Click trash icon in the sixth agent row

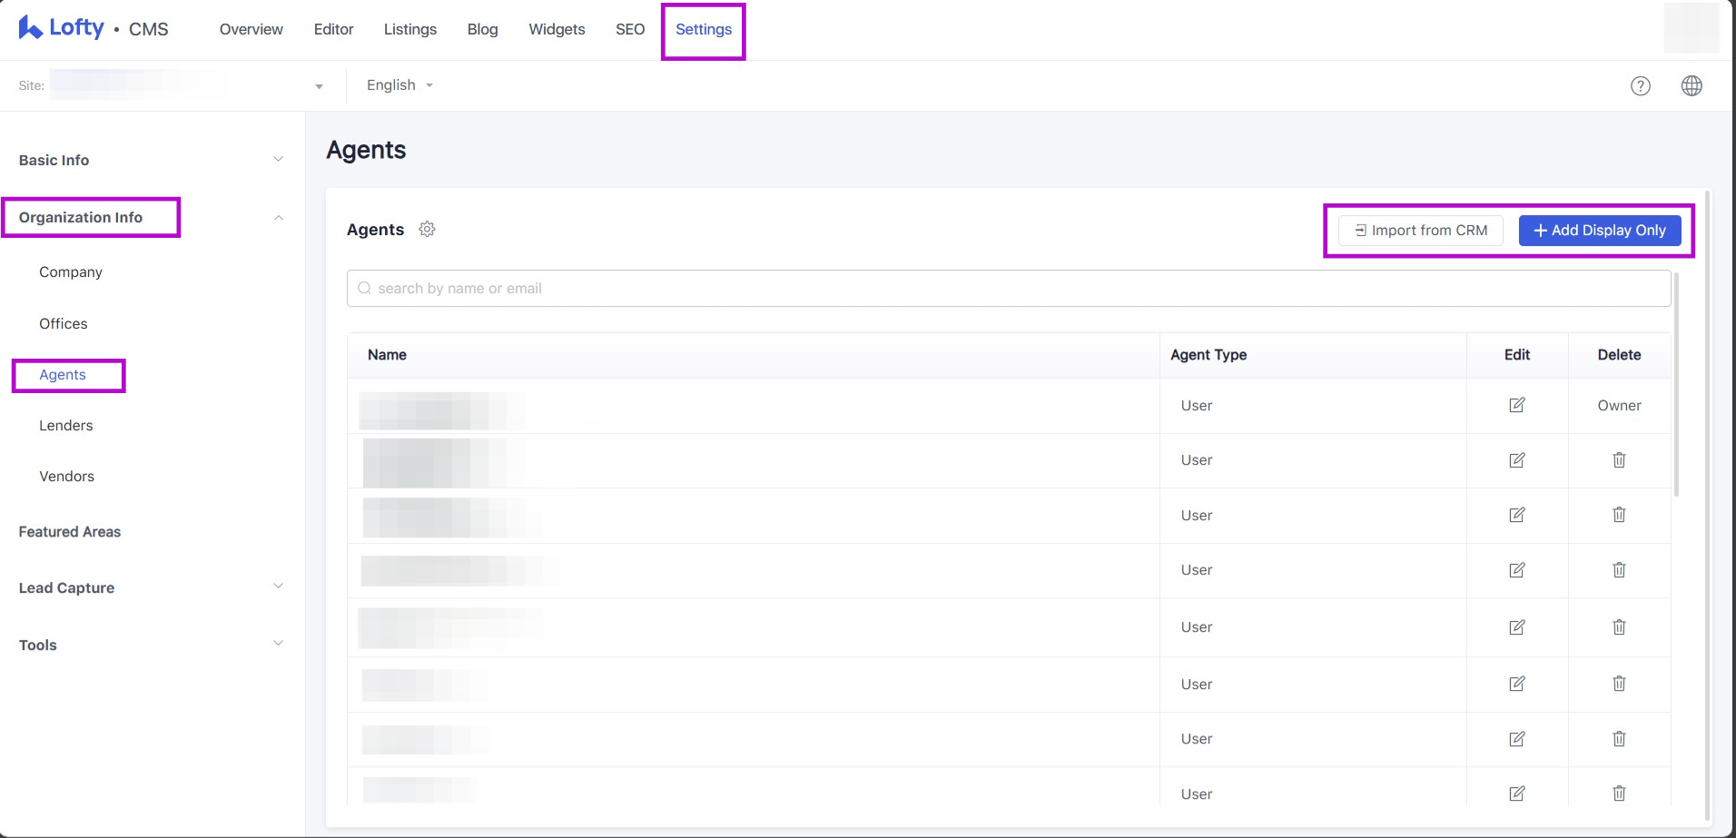[1619, 684]
